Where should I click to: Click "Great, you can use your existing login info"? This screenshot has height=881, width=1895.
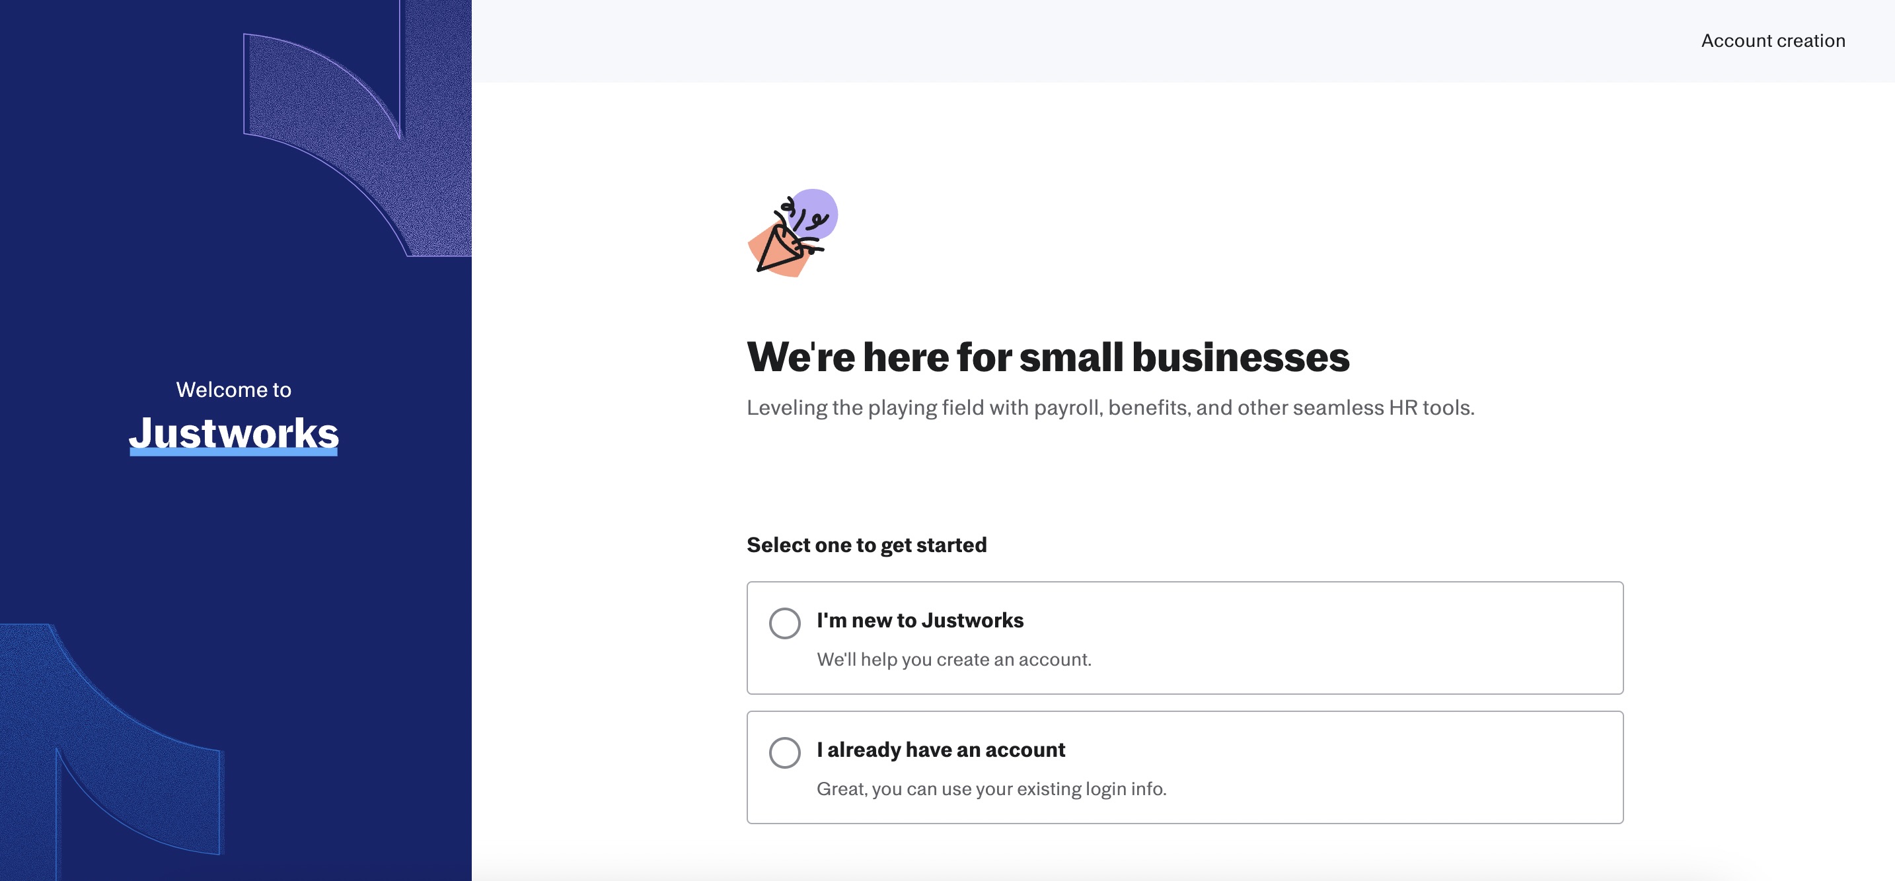pyautogui.click(x=991, y=789)
